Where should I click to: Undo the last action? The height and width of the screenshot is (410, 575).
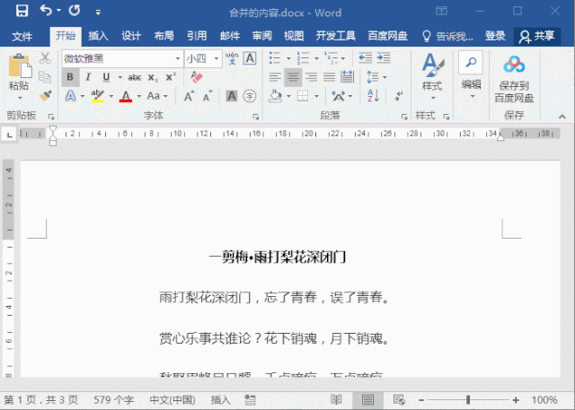coord(46,10)
